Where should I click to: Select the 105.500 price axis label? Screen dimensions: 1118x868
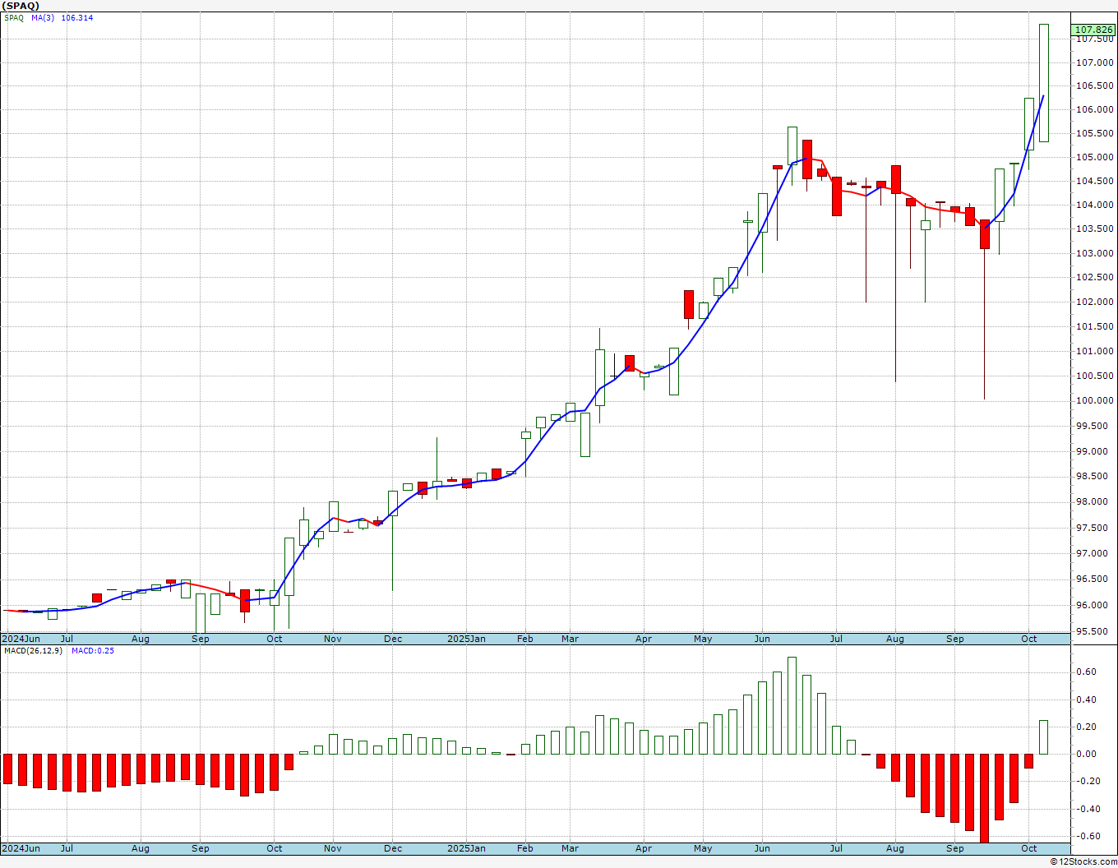1095,133
